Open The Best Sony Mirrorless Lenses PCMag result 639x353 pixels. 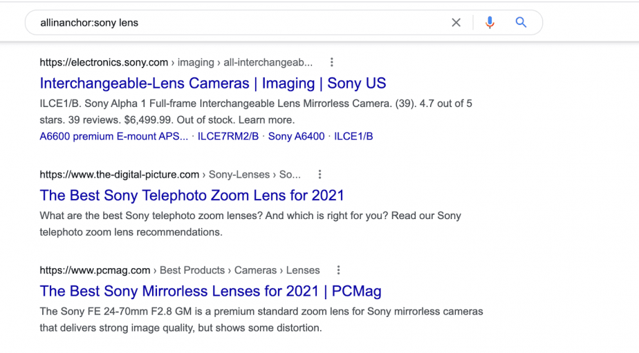tap(210, 291)
